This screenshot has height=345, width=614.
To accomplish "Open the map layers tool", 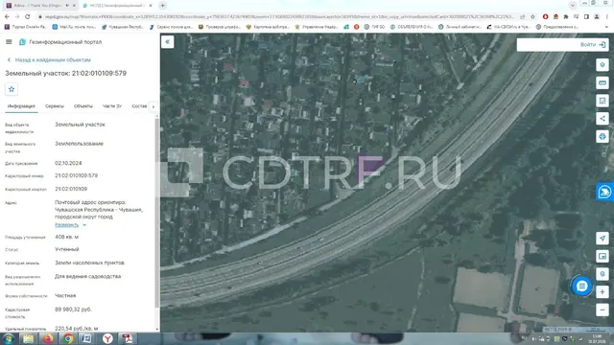I will (602, 65).
